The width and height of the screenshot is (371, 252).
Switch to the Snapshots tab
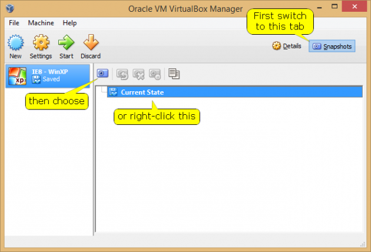[332, 46]
